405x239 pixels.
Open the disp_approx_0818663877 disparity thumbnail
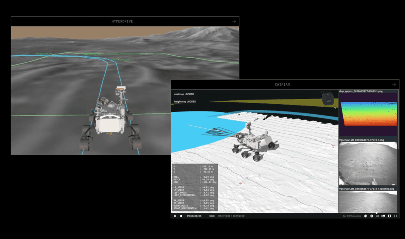point(368,115)
